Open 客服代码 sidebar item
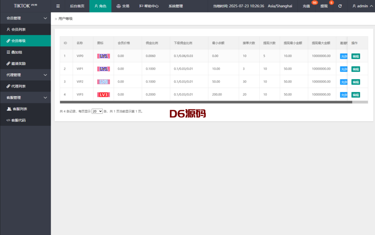The width and height of the screenshot is (375, 235). pos(18,120)
